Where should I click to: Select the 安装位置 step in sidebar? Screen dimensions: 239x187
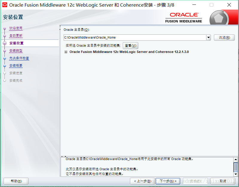click(16, 43)
